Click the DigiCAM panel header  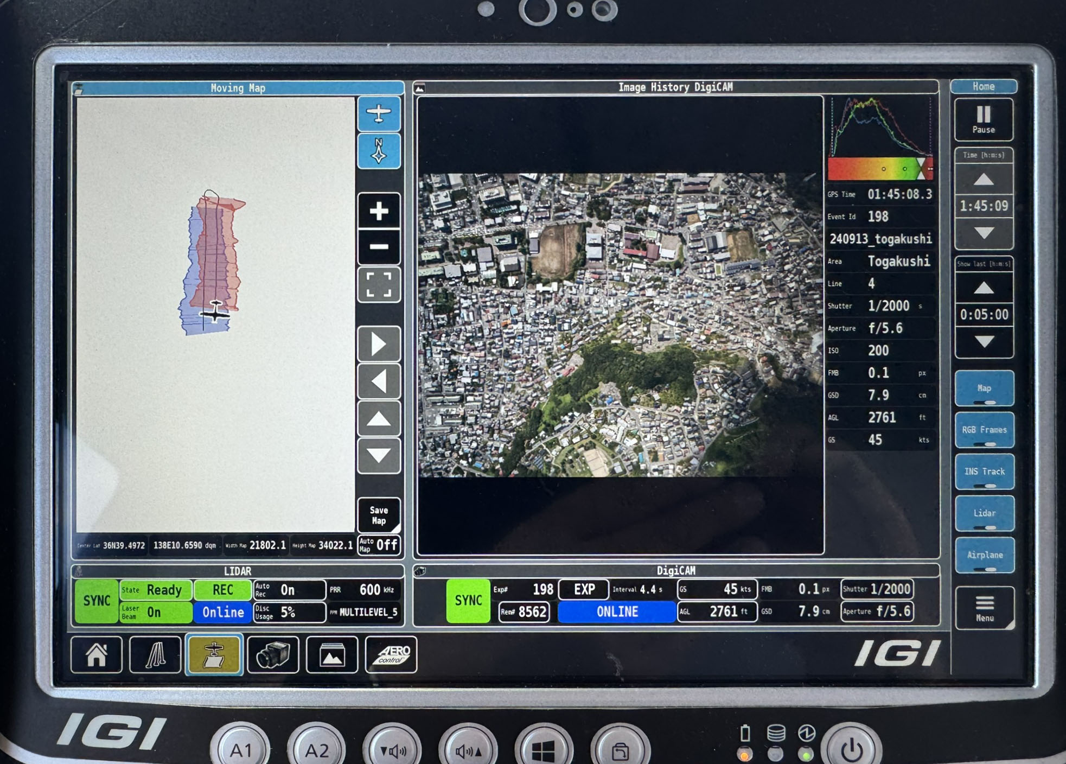676,570
